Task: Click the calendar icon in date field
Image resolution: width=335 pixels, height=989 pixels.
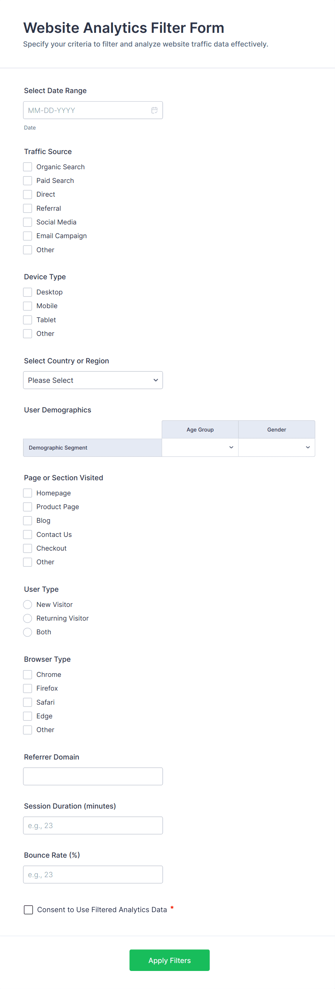Action: point(155,110)
